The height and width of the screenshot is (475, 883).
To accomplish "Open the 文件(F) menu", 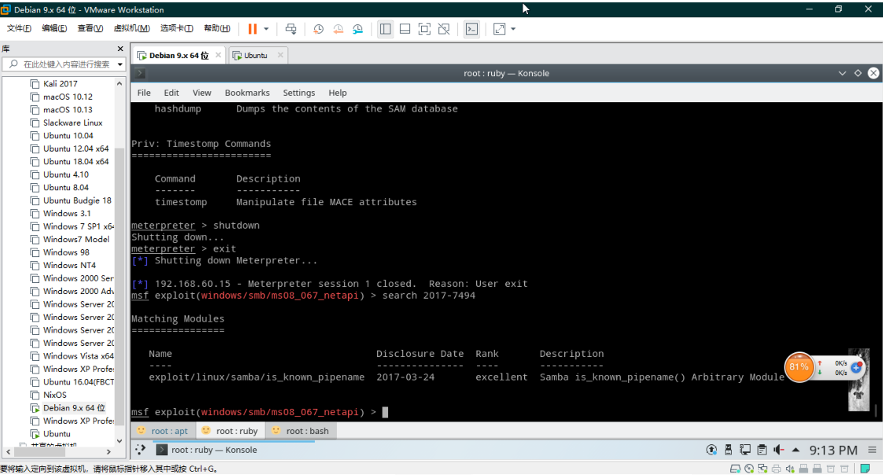I will pyautogui.click(x=19, y=28).
